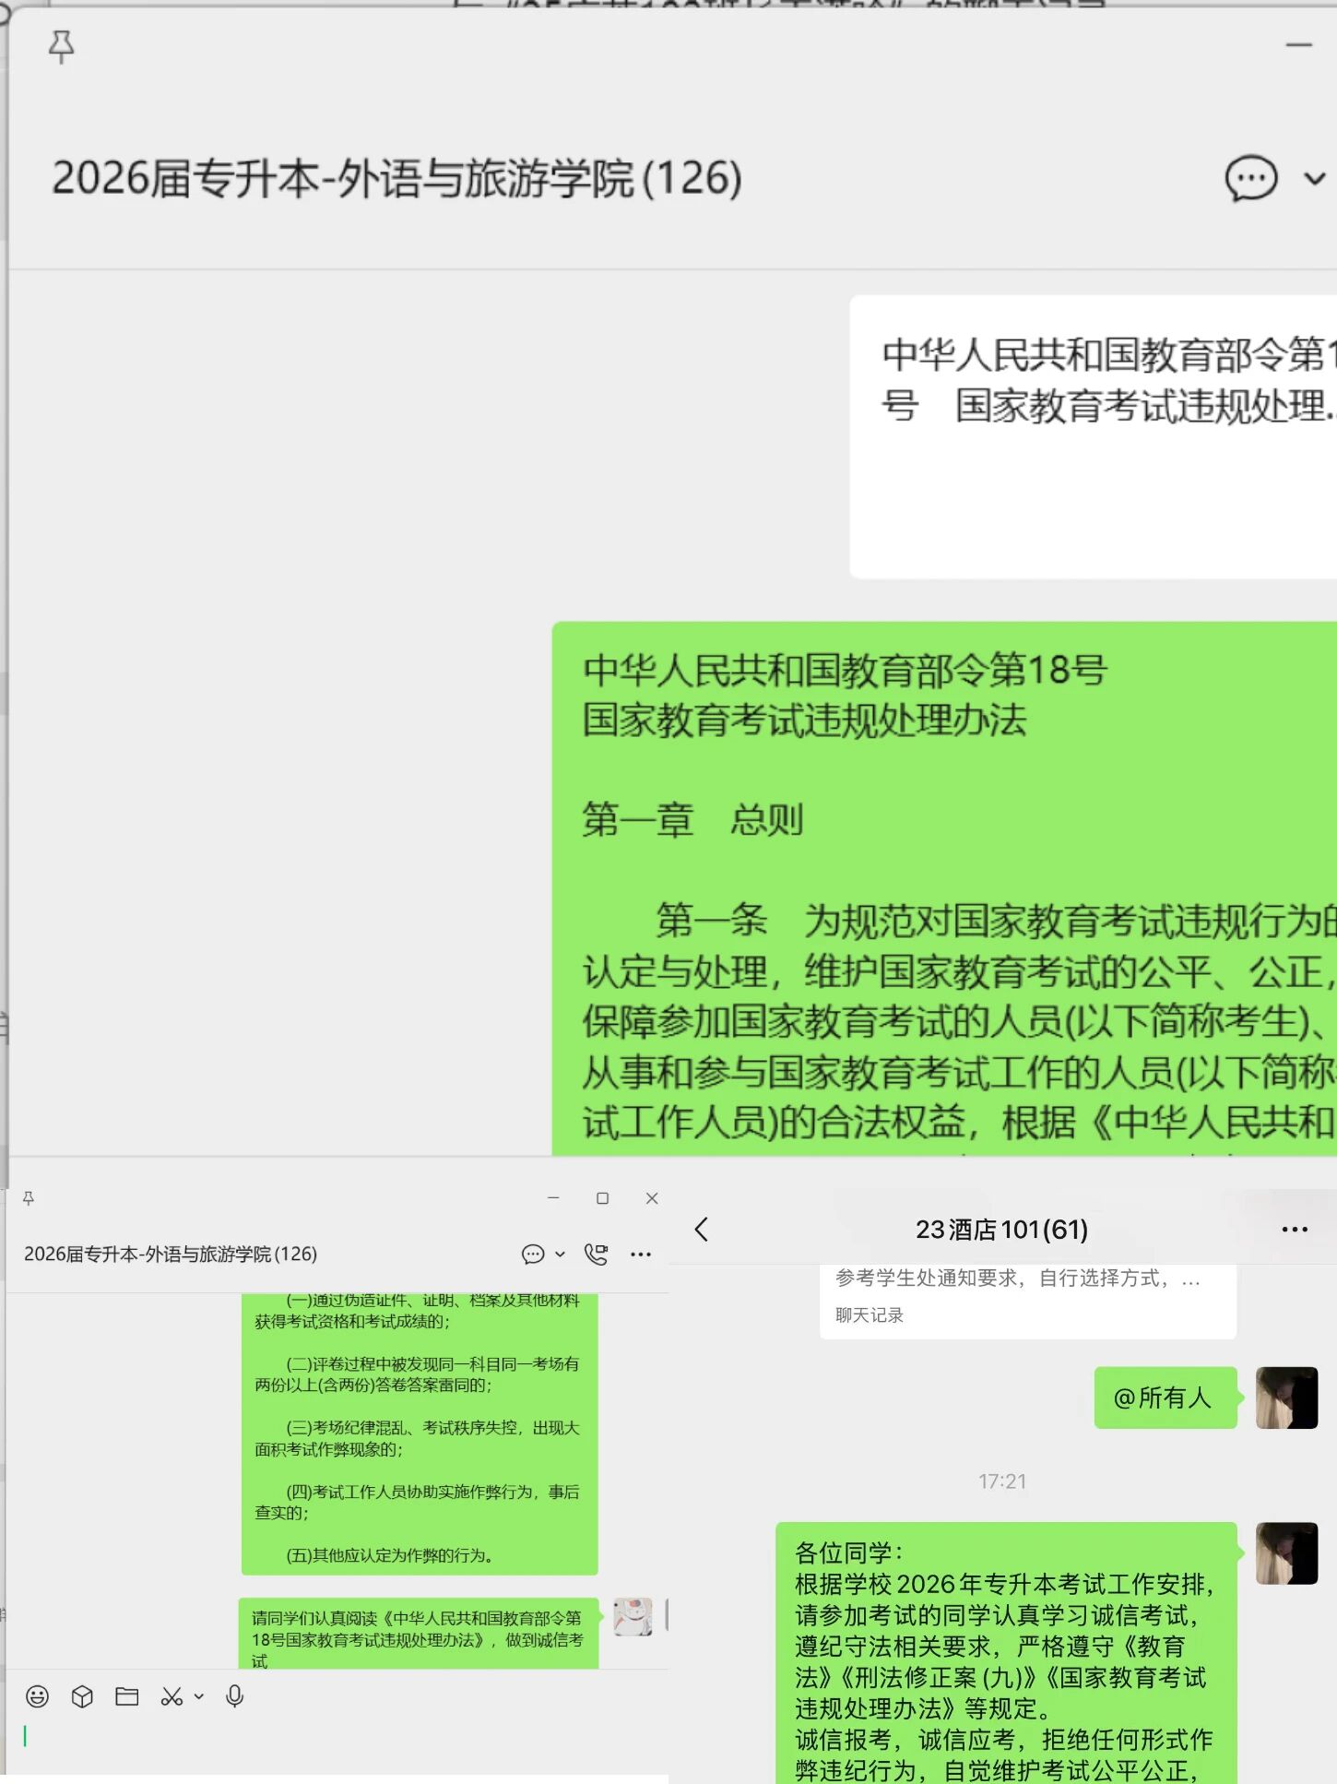This screenshot has height=1784, width=1337.
Task: Expand chevron next to small window chat icon
Action: (x=560, y=1255)
